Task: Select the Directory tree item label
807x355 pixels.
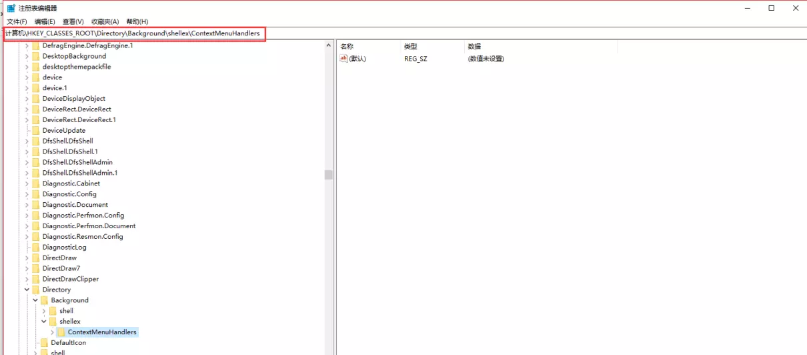Action: click(57, 290)
